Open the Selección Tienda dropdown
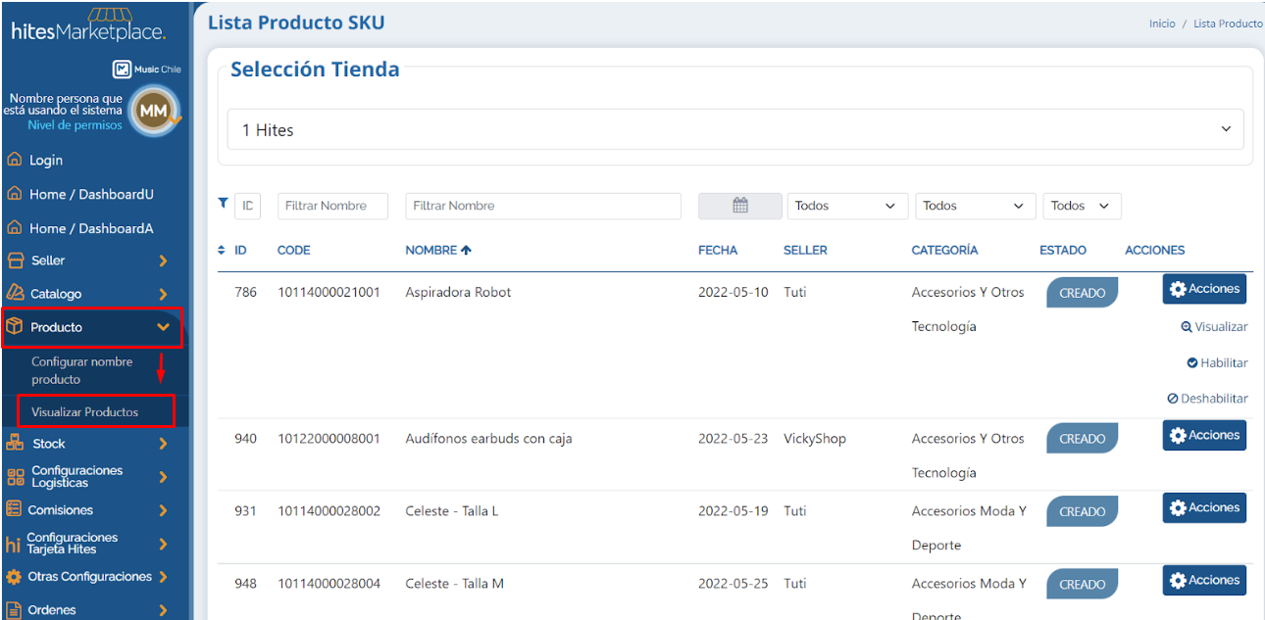Image resolution: width=1265 pixels, height=620 pixels. (x=734, y=129)
